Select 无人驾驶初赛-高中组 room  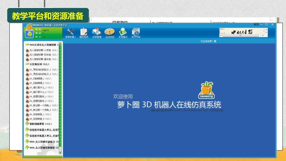(x=42, y=59)
